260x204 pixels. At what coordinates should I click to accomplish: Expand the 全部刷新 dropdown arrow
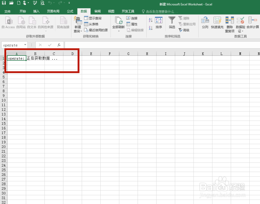click(x=119, y=31)
